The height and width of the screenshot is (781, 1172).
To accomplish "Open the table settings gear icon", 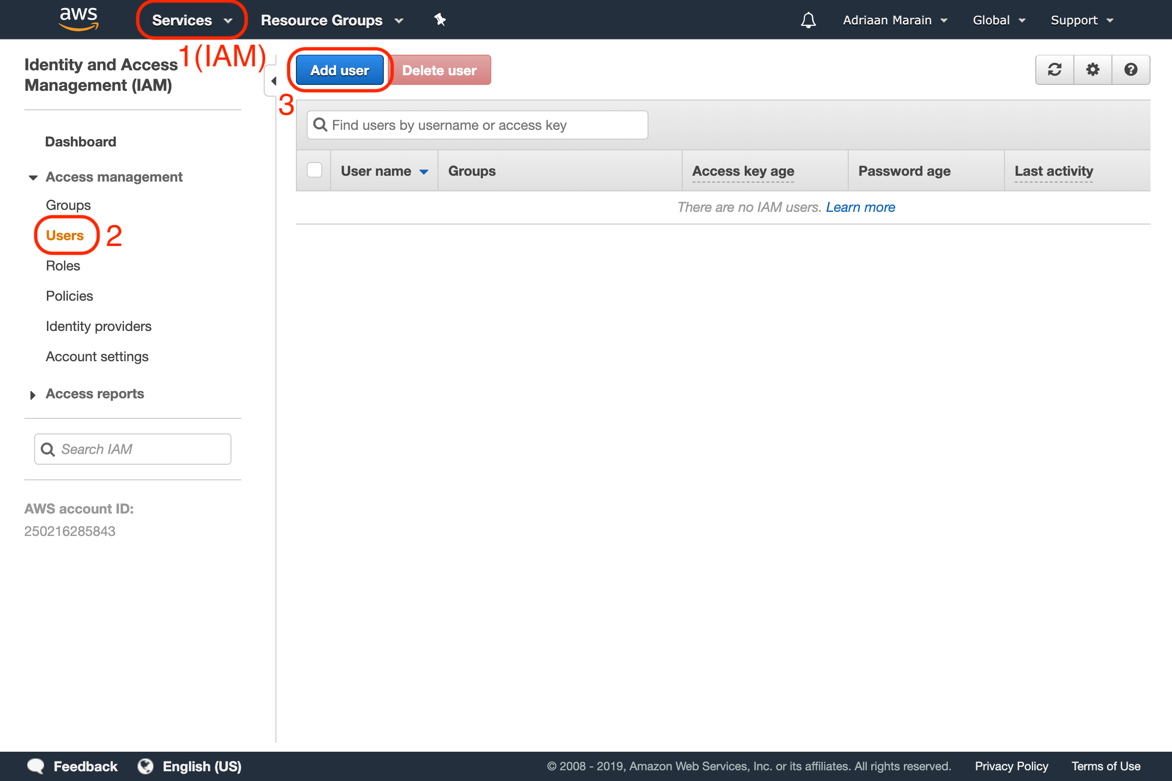I will (1092, 70).
